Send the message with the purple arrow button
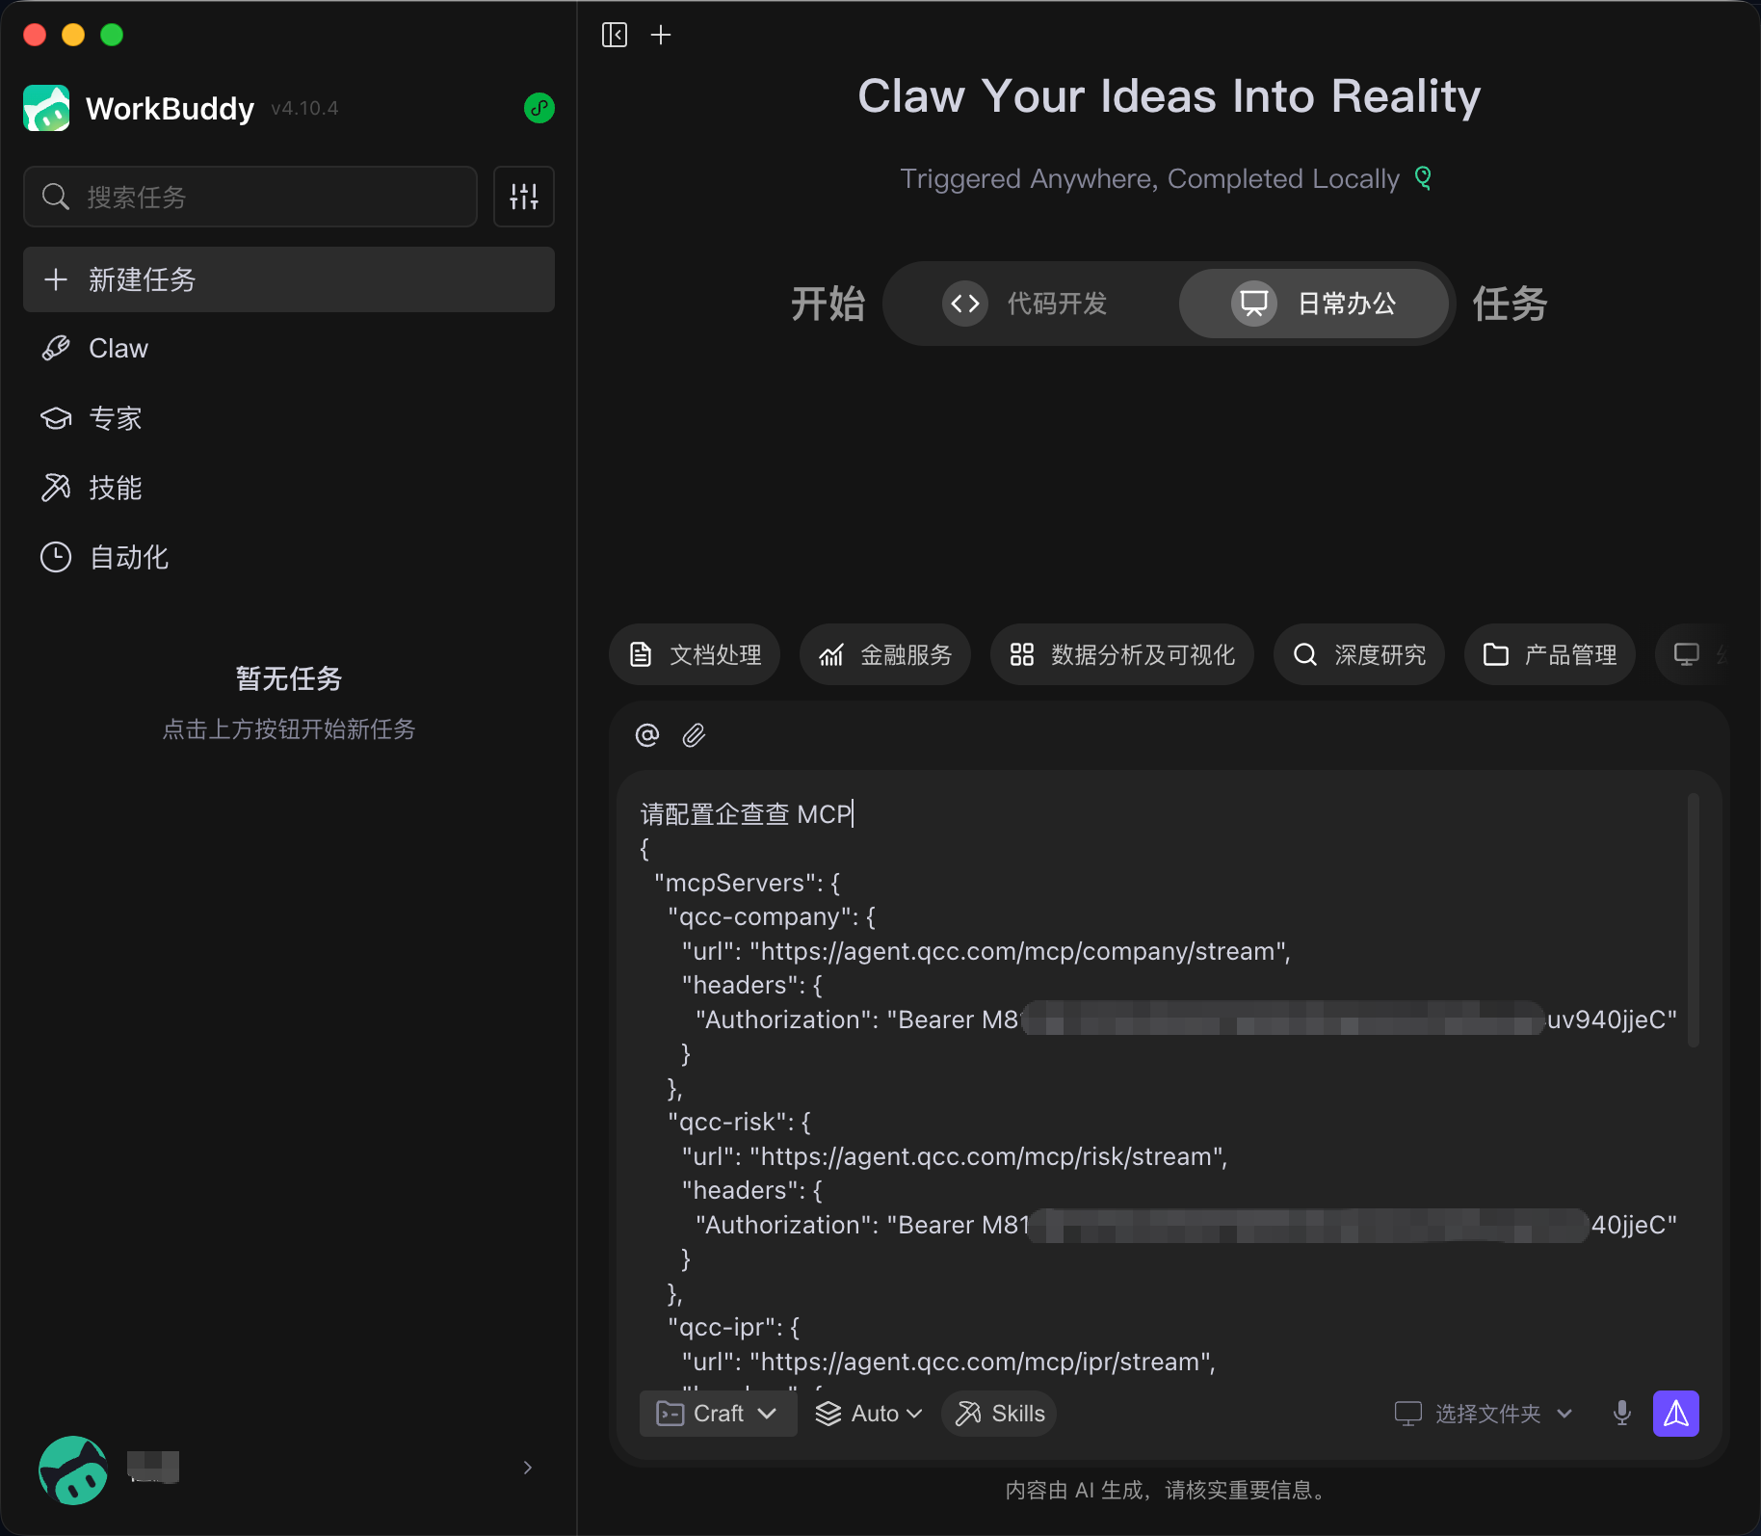The width and height of the screenshot is (1761, 1536). pyautogui.click(x=1676, y=1414)
